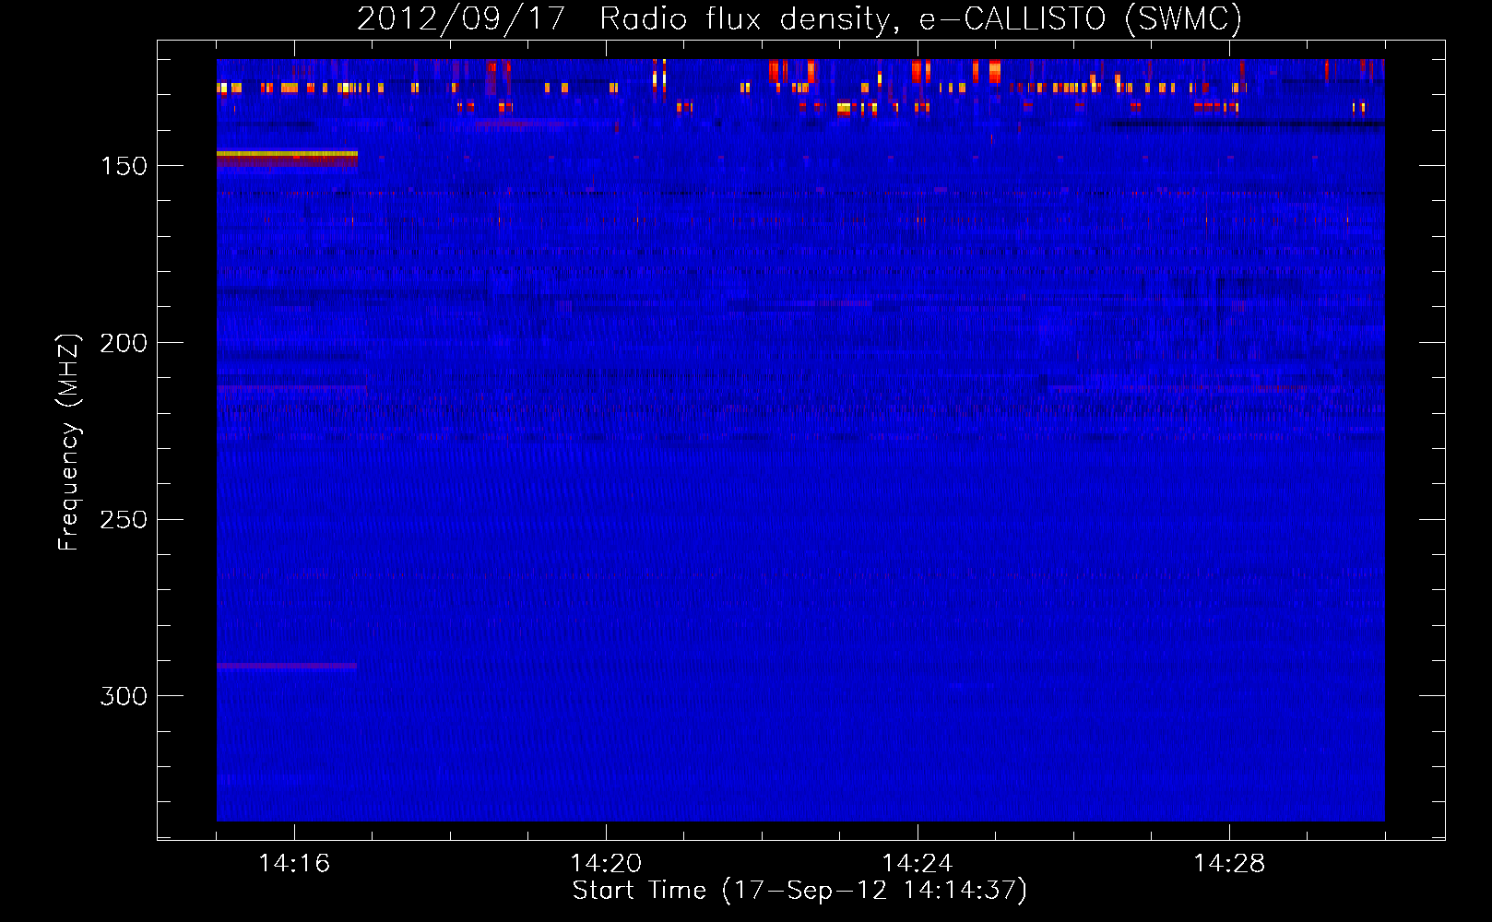Click the 250 frequency tick label
The height and width of the screenshot is (922, 1492).
[x=124, y=520]
